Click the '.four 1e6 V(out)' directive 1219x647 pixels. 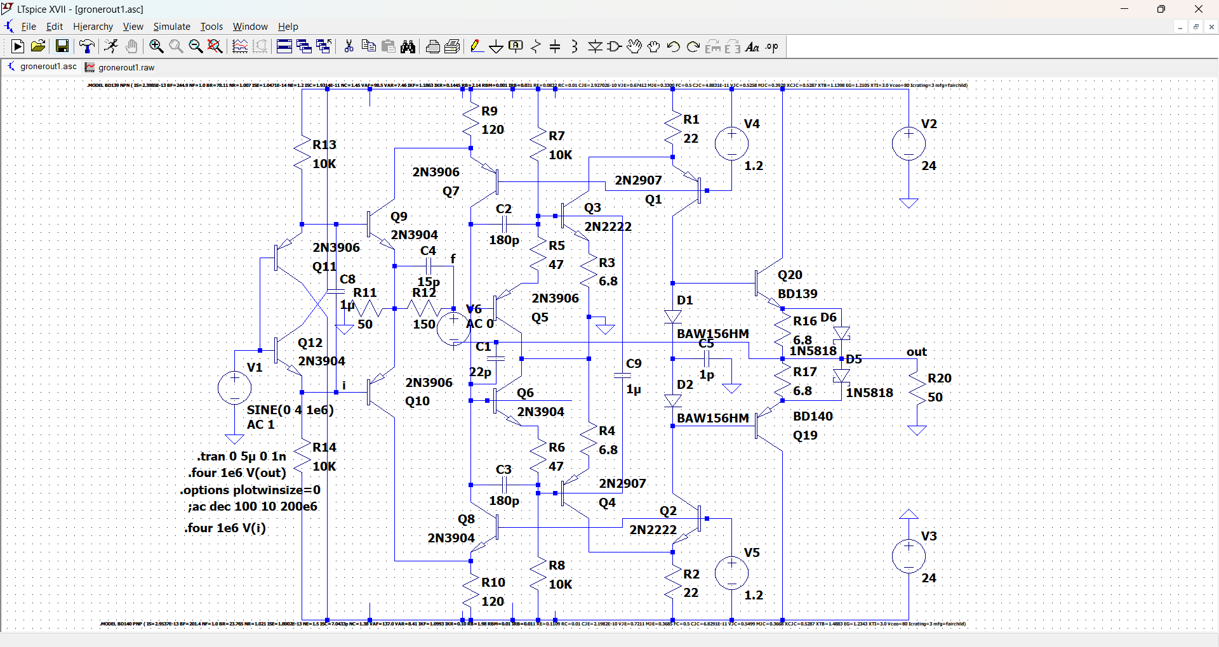237,473
